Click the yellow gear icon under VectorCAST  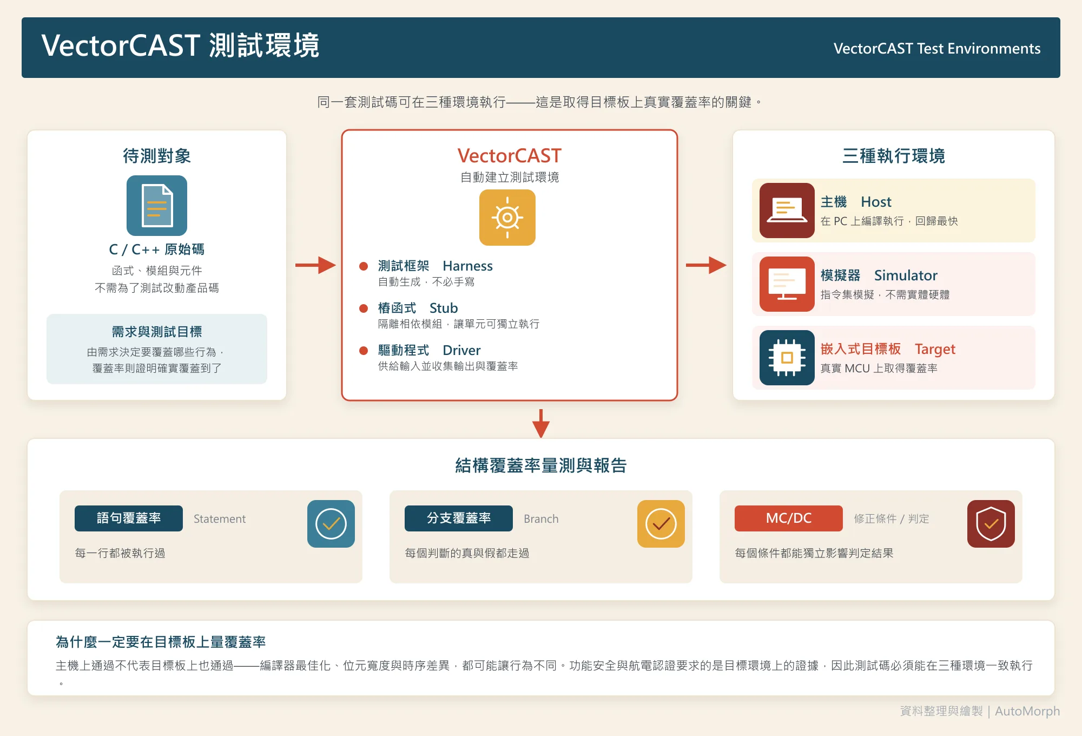[x=507, y=218]
